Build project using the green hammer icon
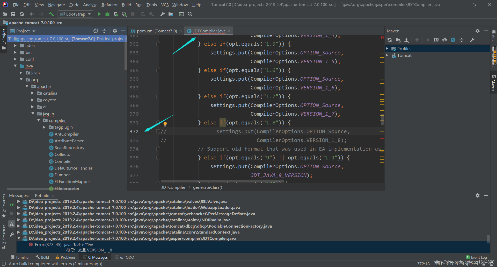This screenshot has width=497, height=267. (x=51, y=14)
